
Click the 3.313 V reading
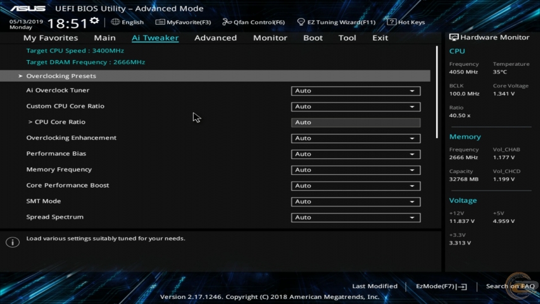[x=460, y=243]
